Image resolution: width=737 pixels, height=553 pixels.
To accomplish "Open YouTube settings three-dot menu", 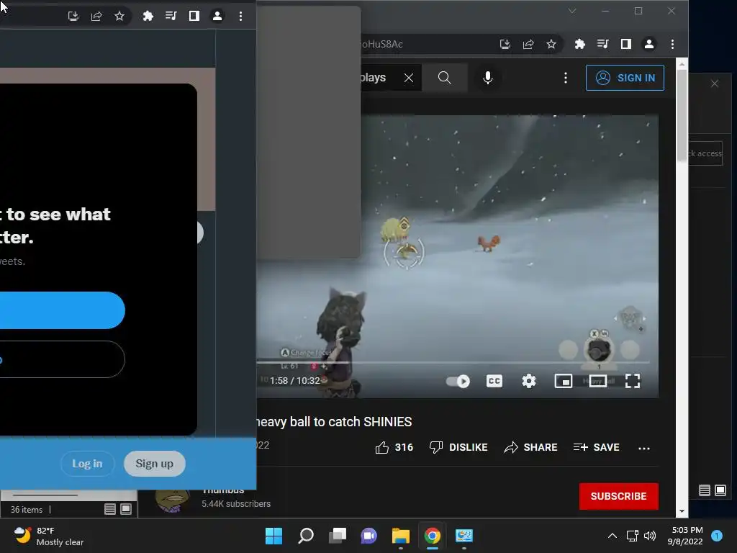I will 566,78.
